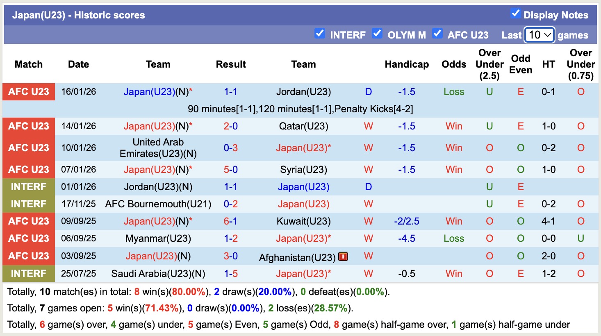Click the AFC U23 badge beside the Qatar match

(28, 126)
